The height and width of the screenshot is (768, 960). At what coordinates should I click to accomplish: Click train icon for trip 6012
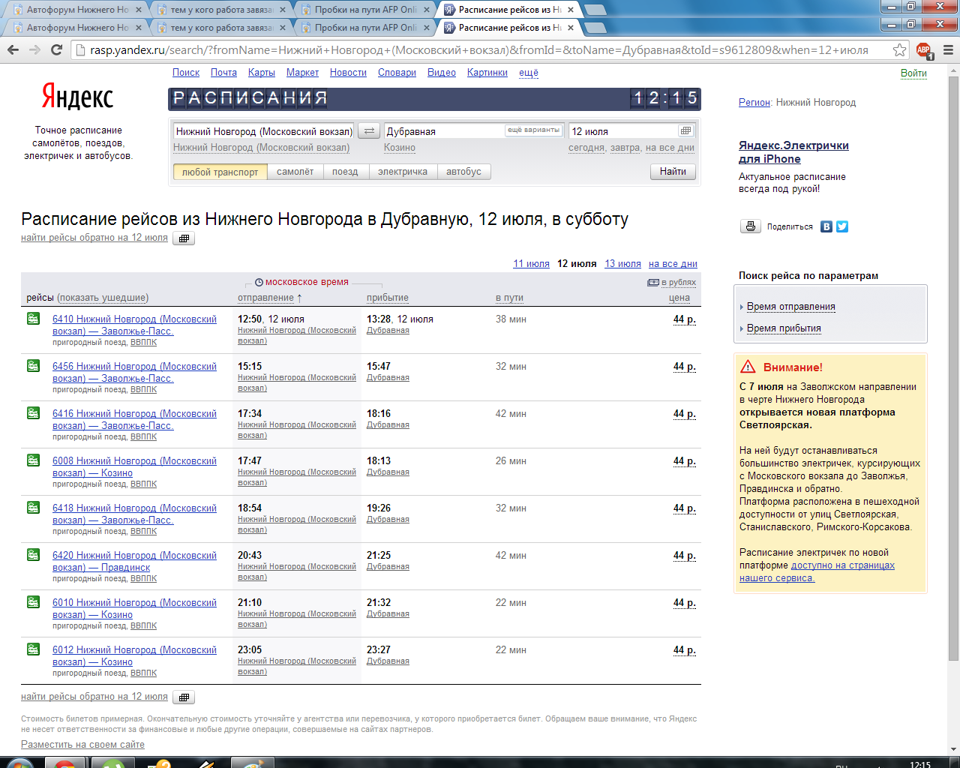[33, 649]
